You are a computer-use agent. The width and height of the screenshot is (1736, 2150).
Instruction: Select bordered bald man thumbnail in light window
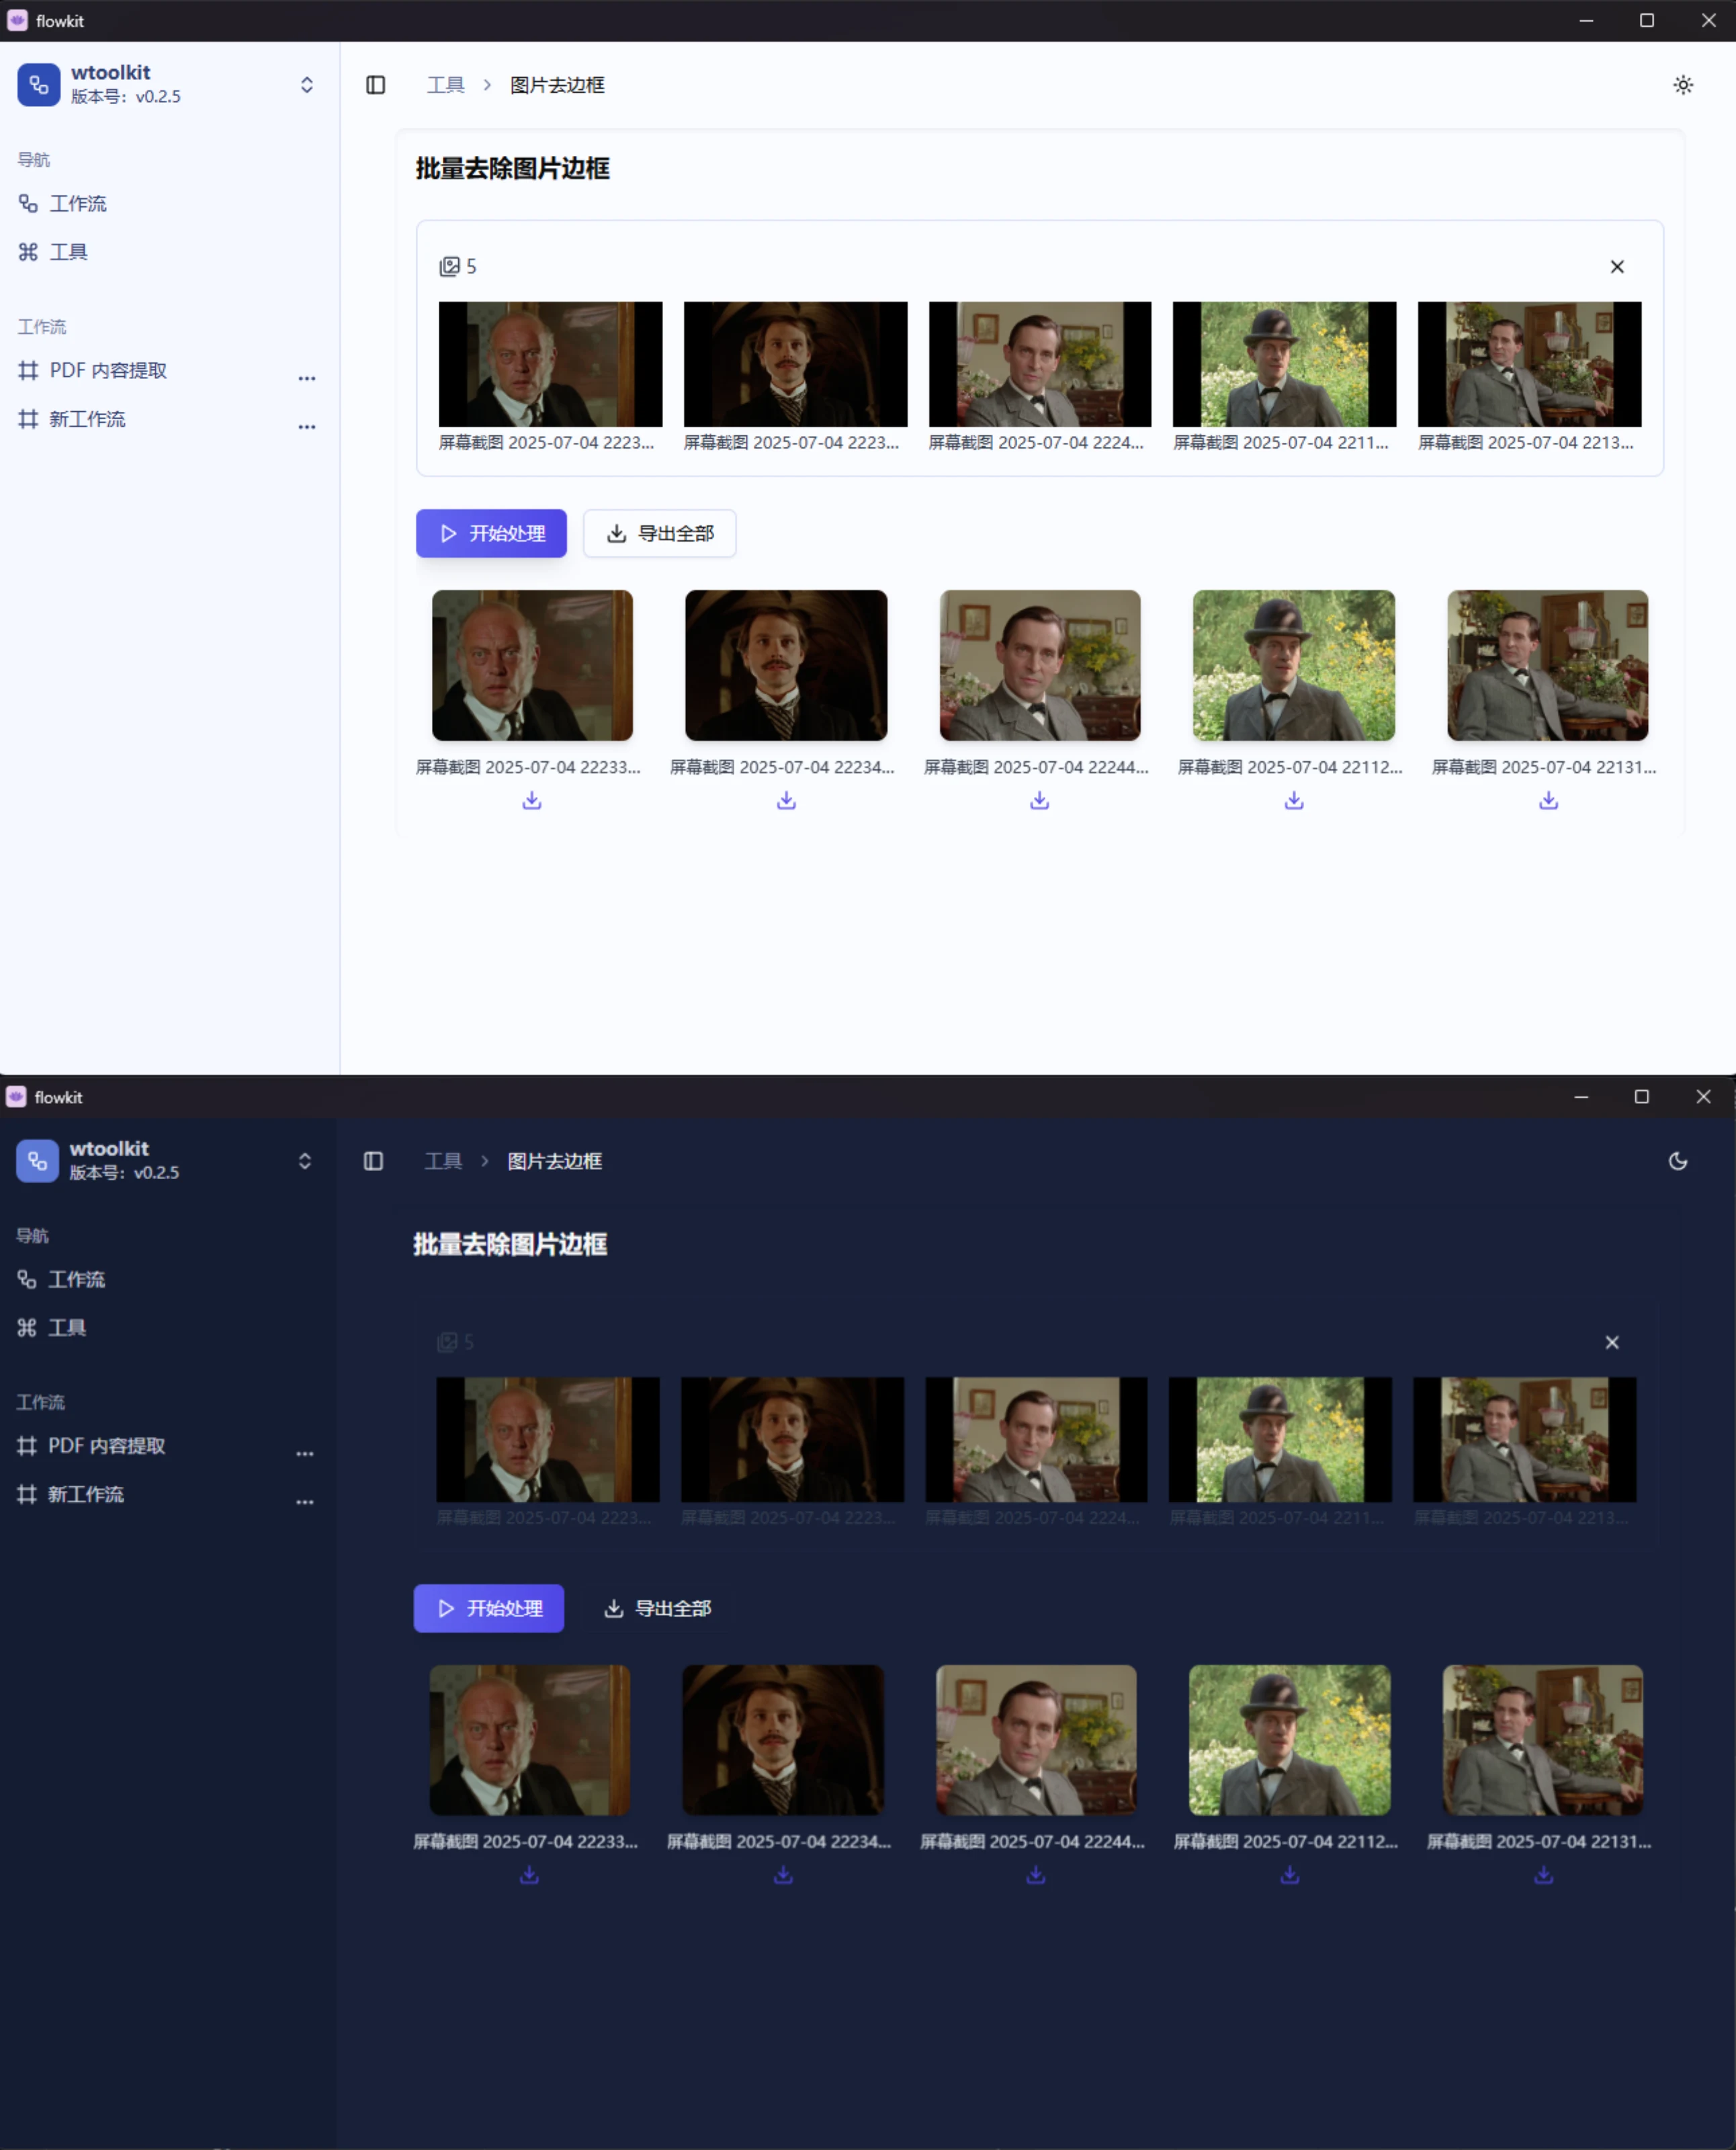pyautogui.click(x=550, y=364)
